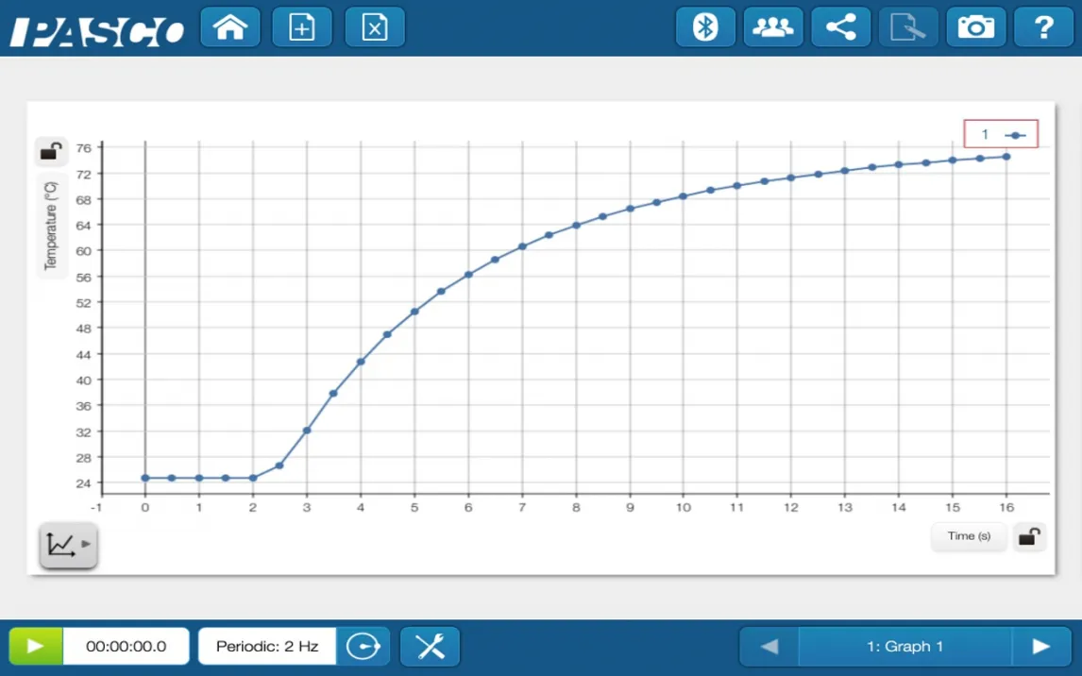The image size is (1082, 676).
Task: Delete page using the X page icon
Action: point(375,27)
